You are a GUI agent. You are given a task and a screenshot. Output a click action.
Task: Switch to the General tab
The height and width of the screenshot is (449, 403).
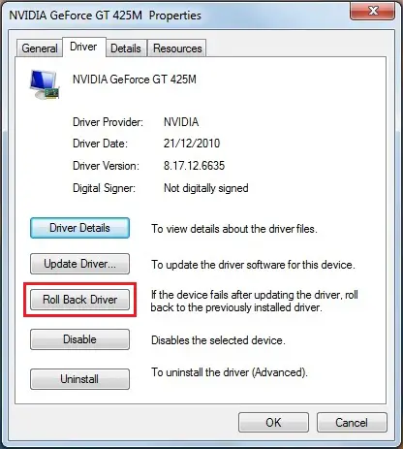click(40, 48)
